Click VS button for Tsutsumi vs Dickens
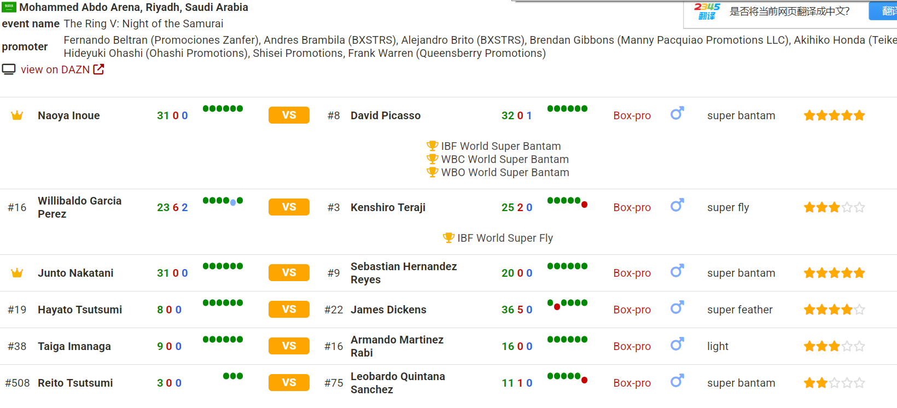 tap(289, 310)
